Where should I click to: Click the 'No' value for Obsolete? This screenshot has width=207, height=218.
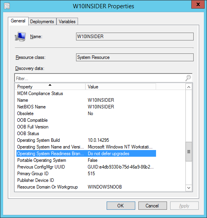pos(91,114)
